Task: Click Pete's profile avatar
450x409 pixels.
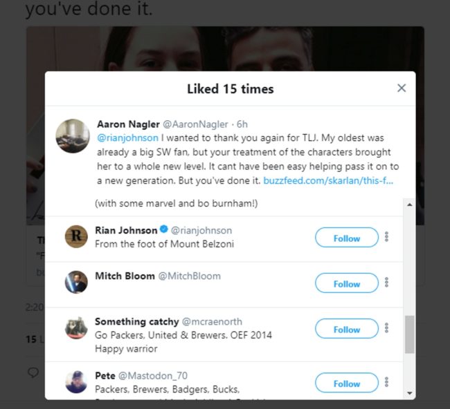Action: 76,381
